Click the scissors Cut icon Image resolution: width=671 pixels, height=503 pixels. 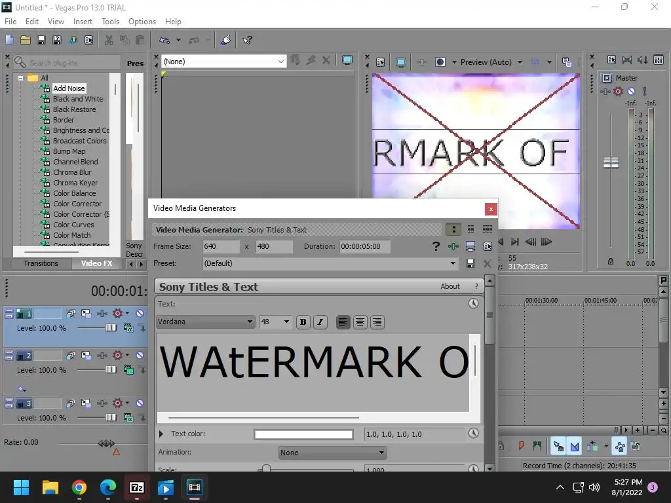coord(109,40)
